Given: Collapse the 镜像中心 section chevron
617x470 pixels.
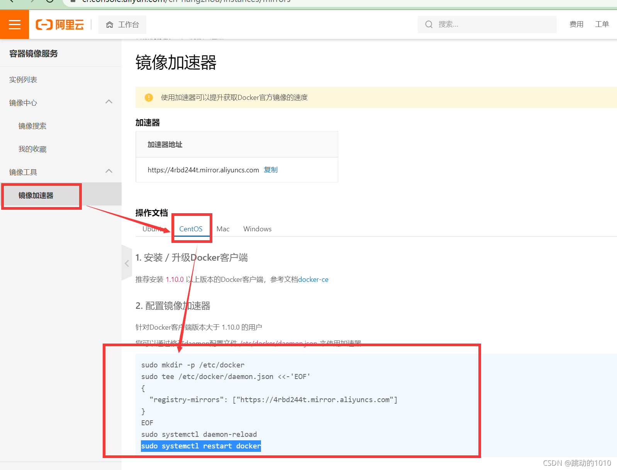Looking at the screenshot, I should [x=109, y=102].
